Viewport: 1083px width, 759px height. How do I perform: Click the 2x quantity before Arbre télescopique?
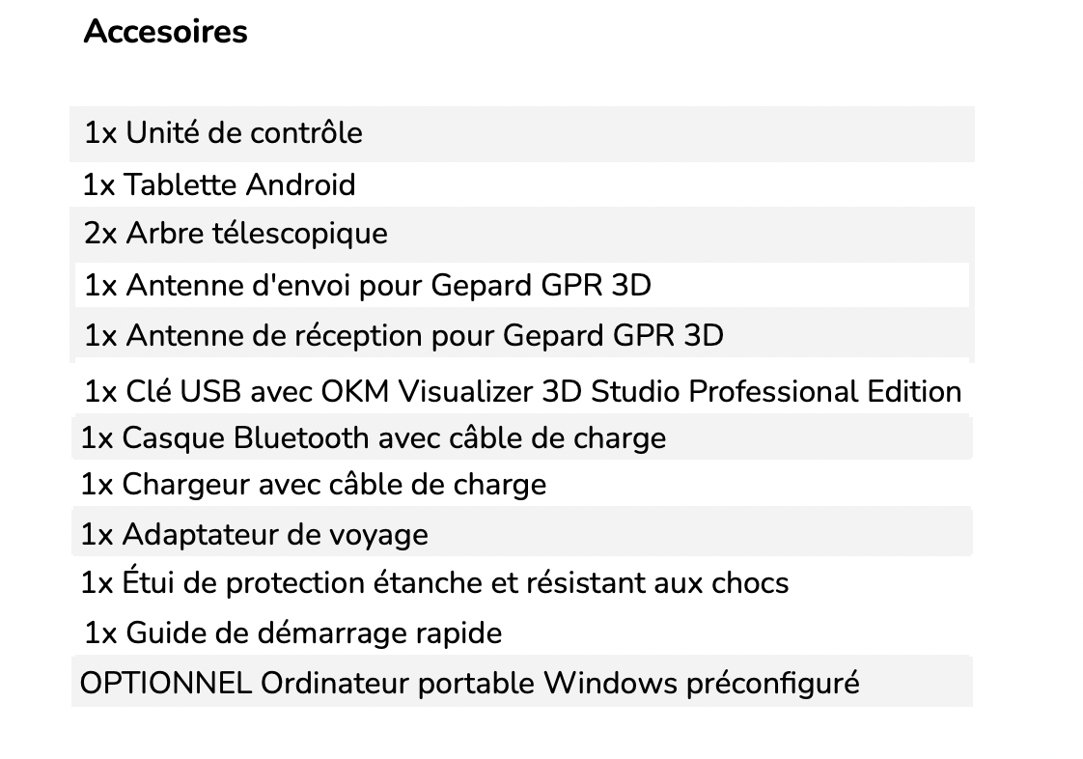click(x=100, y=234)
